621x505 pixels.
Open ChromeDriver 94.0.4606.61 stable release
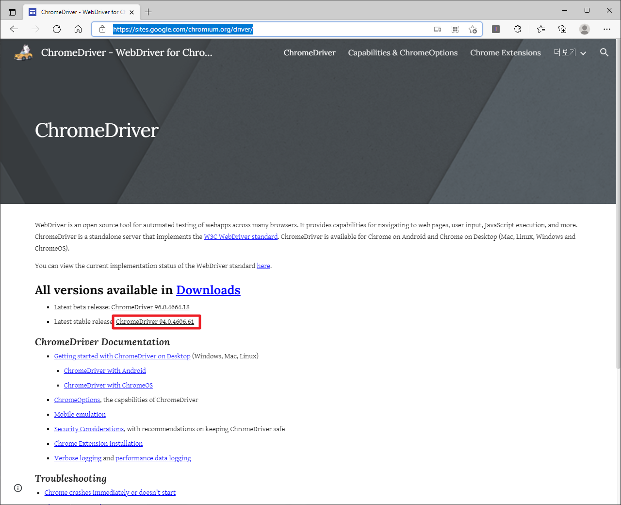click(155, 322)
